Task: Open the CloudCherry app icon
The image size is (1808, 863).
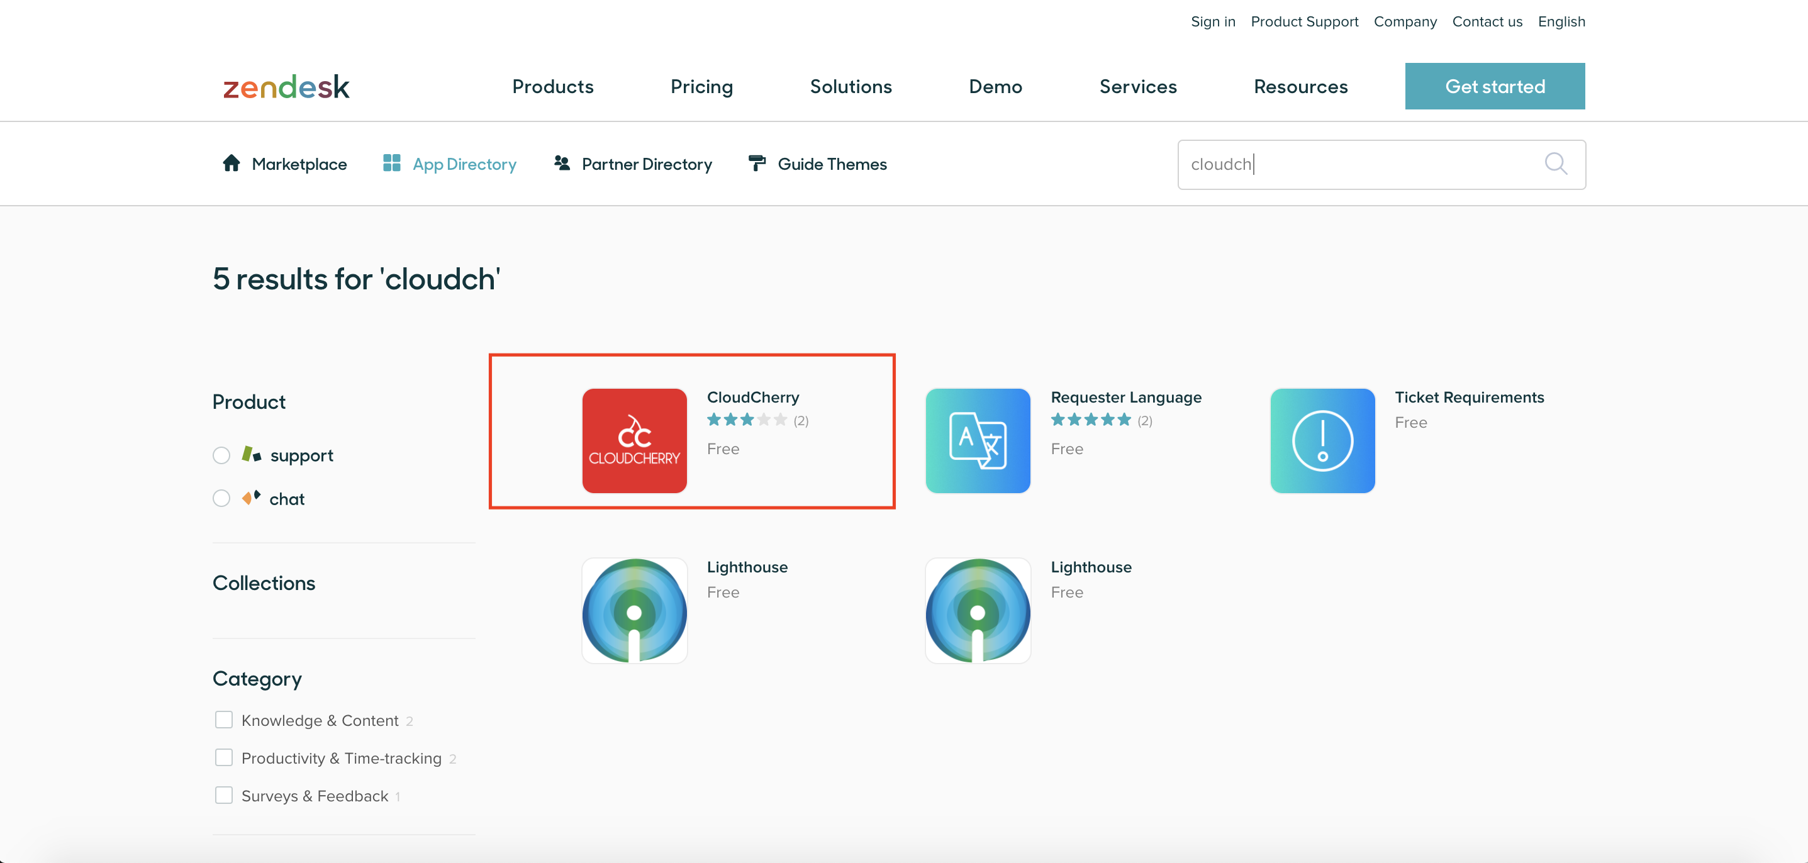Action: click(x=635, y=441)
